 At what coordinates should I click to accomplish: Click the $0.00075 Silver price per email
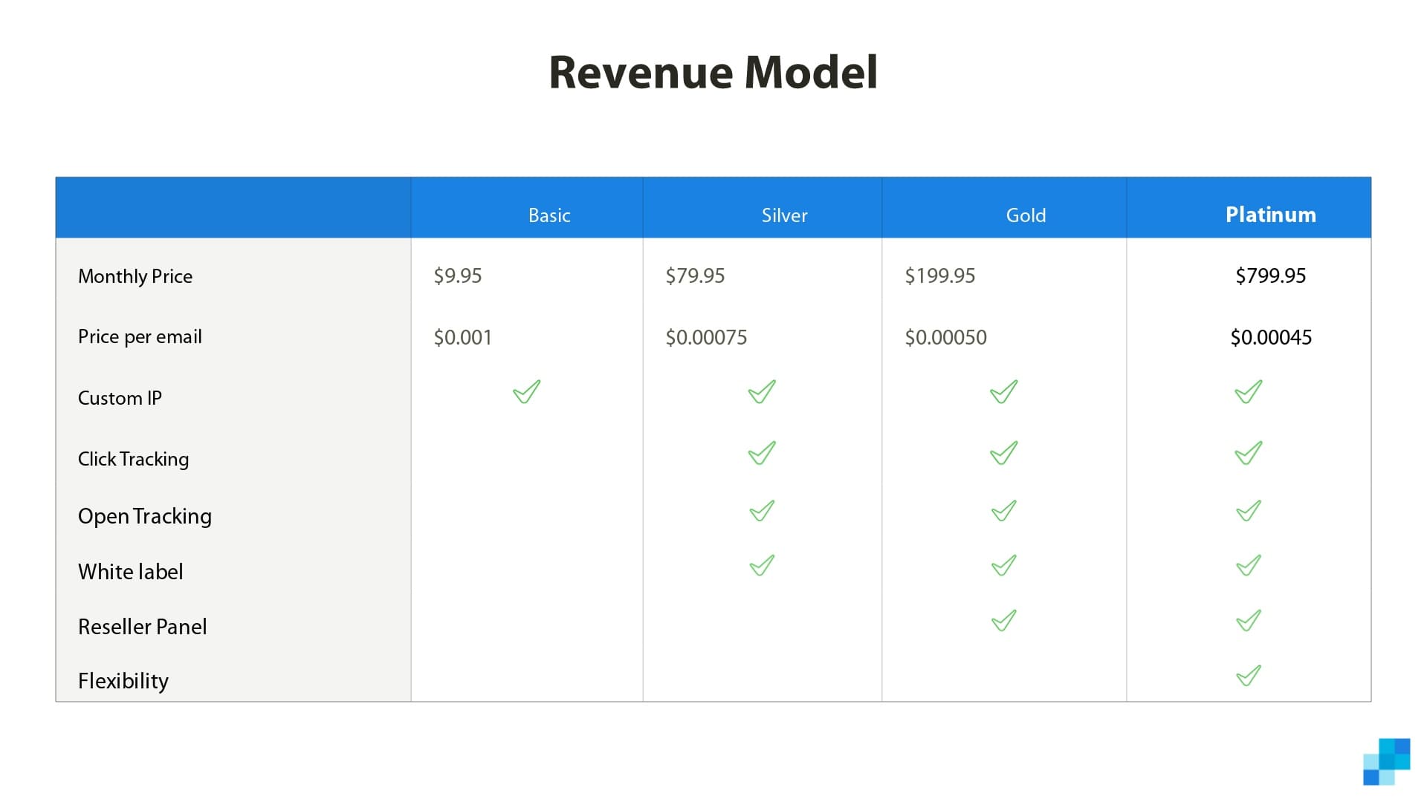[706, 338]
